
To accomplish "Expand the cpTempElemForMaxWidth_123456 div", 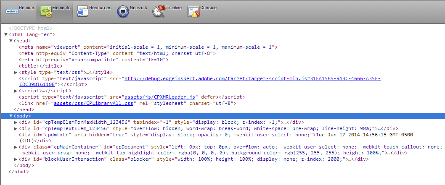I will [16, 122].
